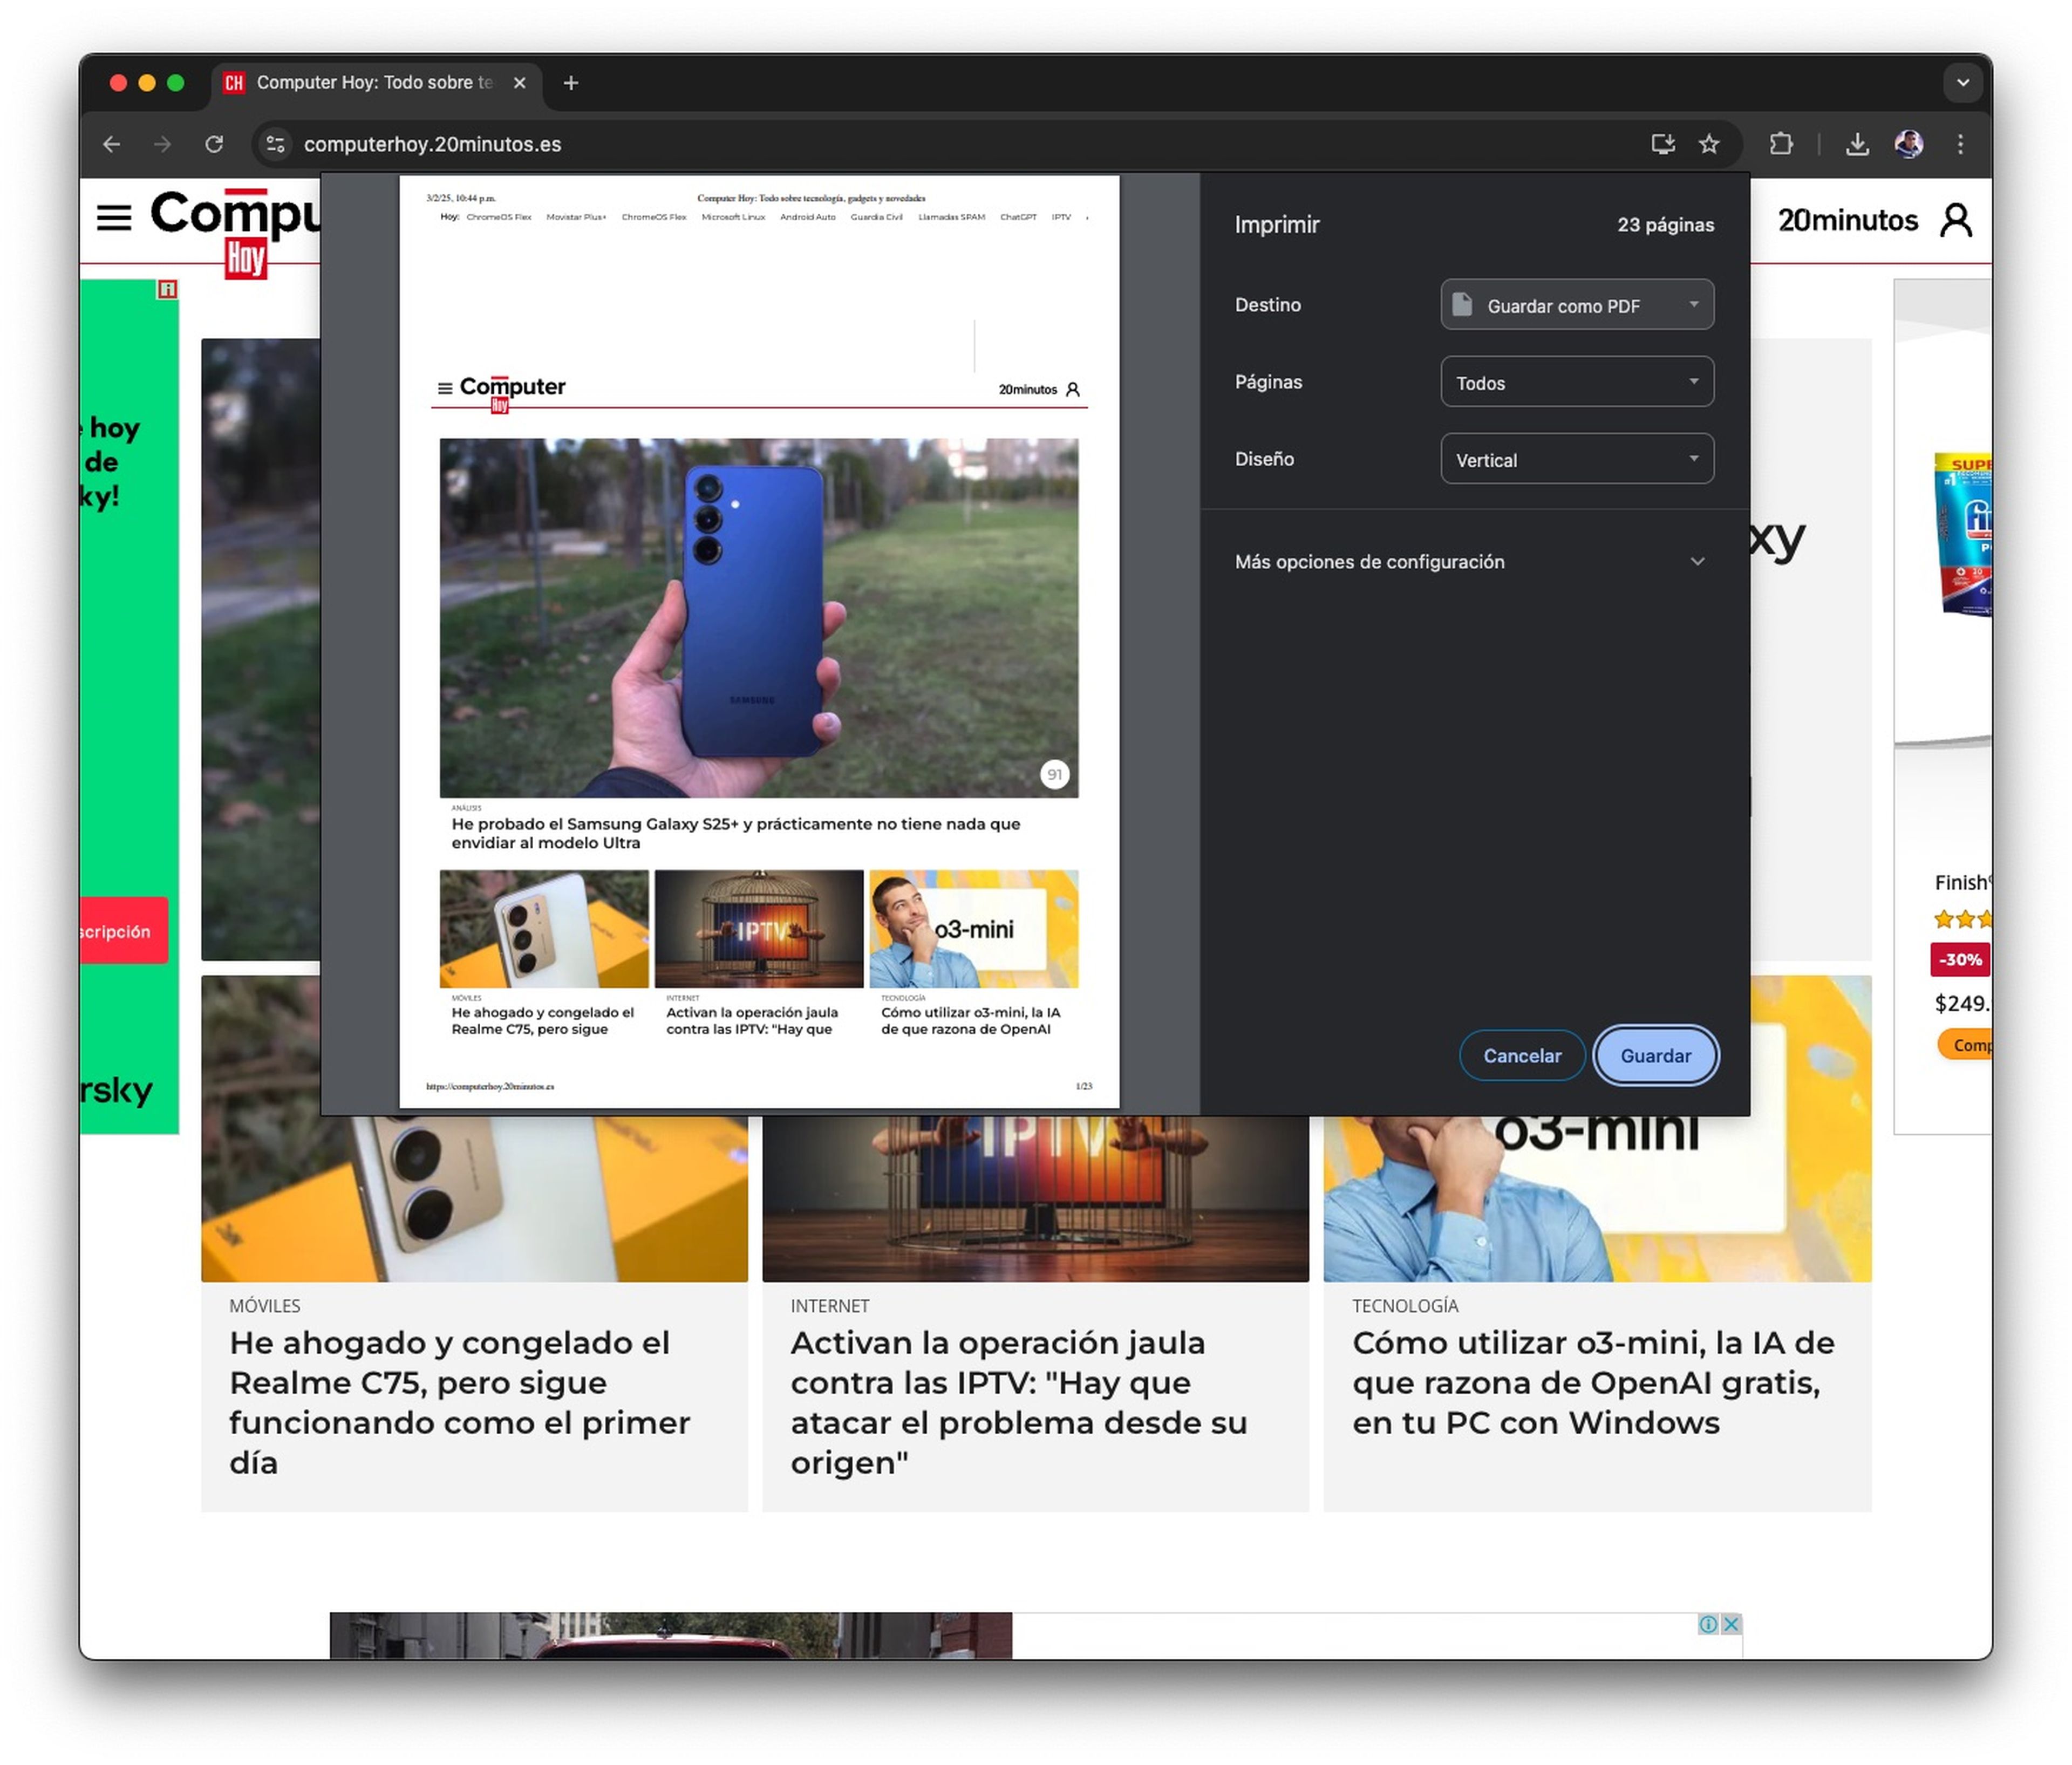View site information icon in address bar
The height and width of the screenshot is (1765, 2072).
pyautogui.click(x=275, y=144)
